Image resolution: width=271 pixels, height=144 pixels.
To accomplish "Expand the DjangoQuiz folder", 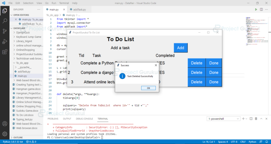I will point(23,32).
